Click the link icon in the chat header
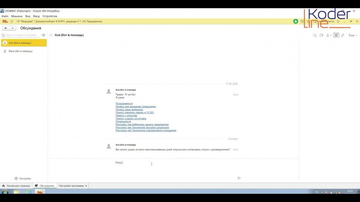 coord(343,35)
